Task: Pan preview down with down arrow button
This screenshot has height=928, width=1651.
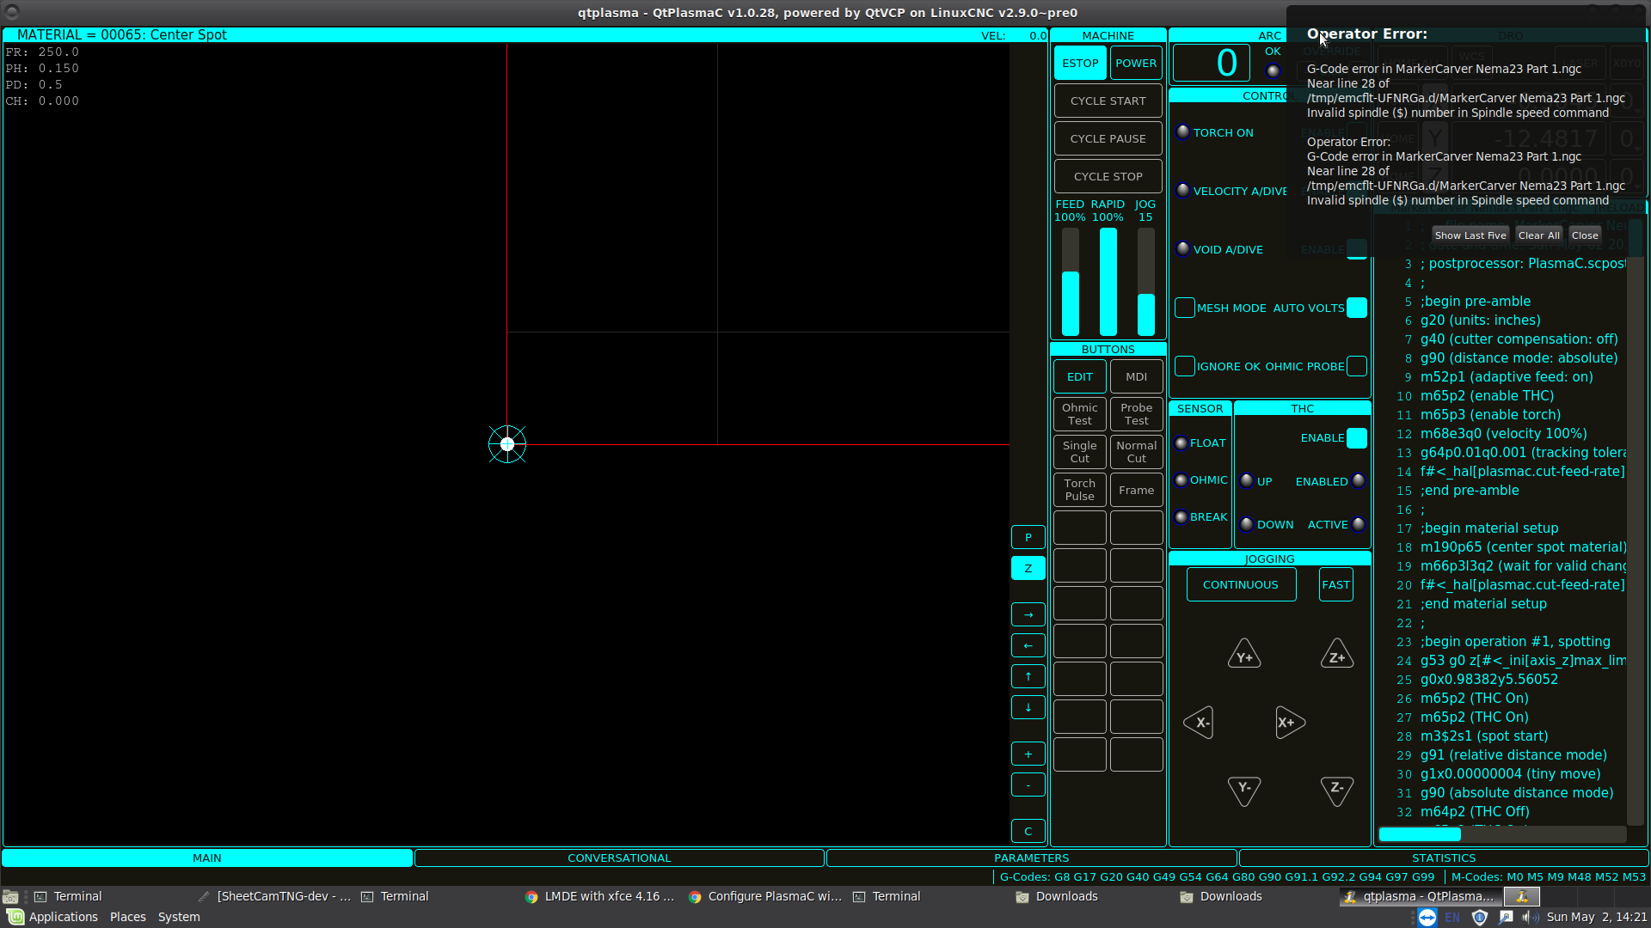Action: click(x=1028, y=707)
